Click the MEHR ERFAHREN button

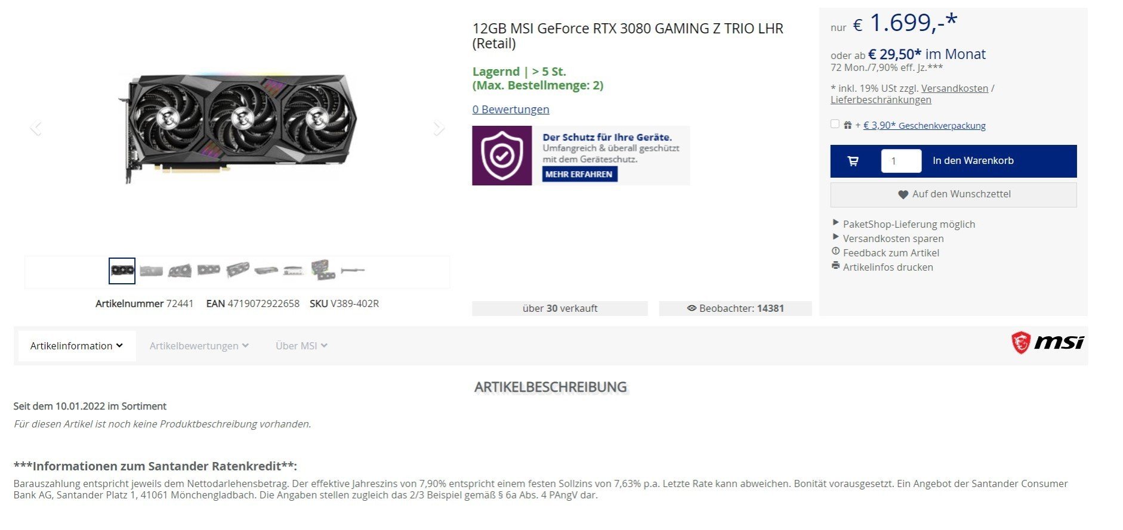579,174
